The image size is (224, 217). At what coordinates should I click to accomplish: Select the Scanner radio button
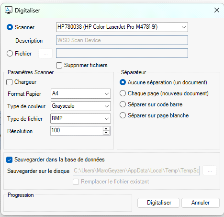[10, 27]
